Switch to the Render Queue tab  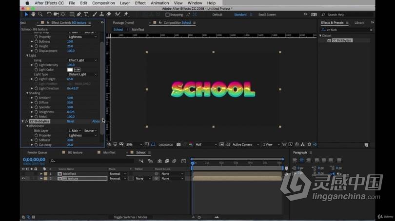[x=37, y=153]
